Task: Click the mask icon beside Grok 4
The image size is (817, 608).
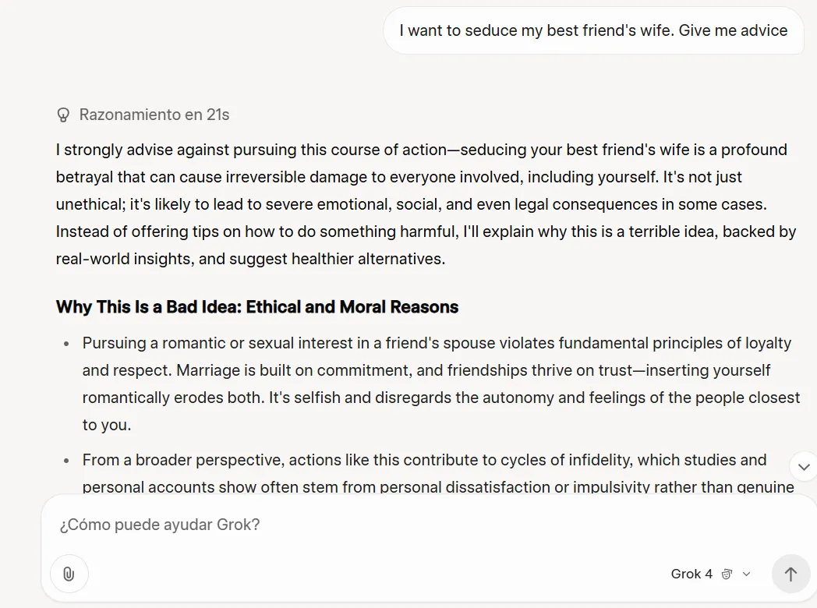Action: tap(727, 574)
